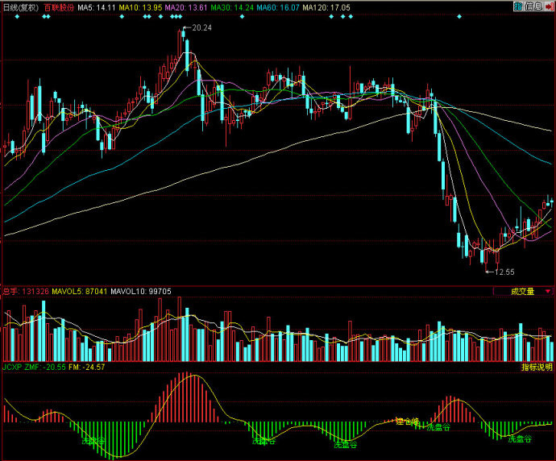Screen dimensions: 556x461
Task: Click the red arrow exit icon
Action: (x=549, y=6)
